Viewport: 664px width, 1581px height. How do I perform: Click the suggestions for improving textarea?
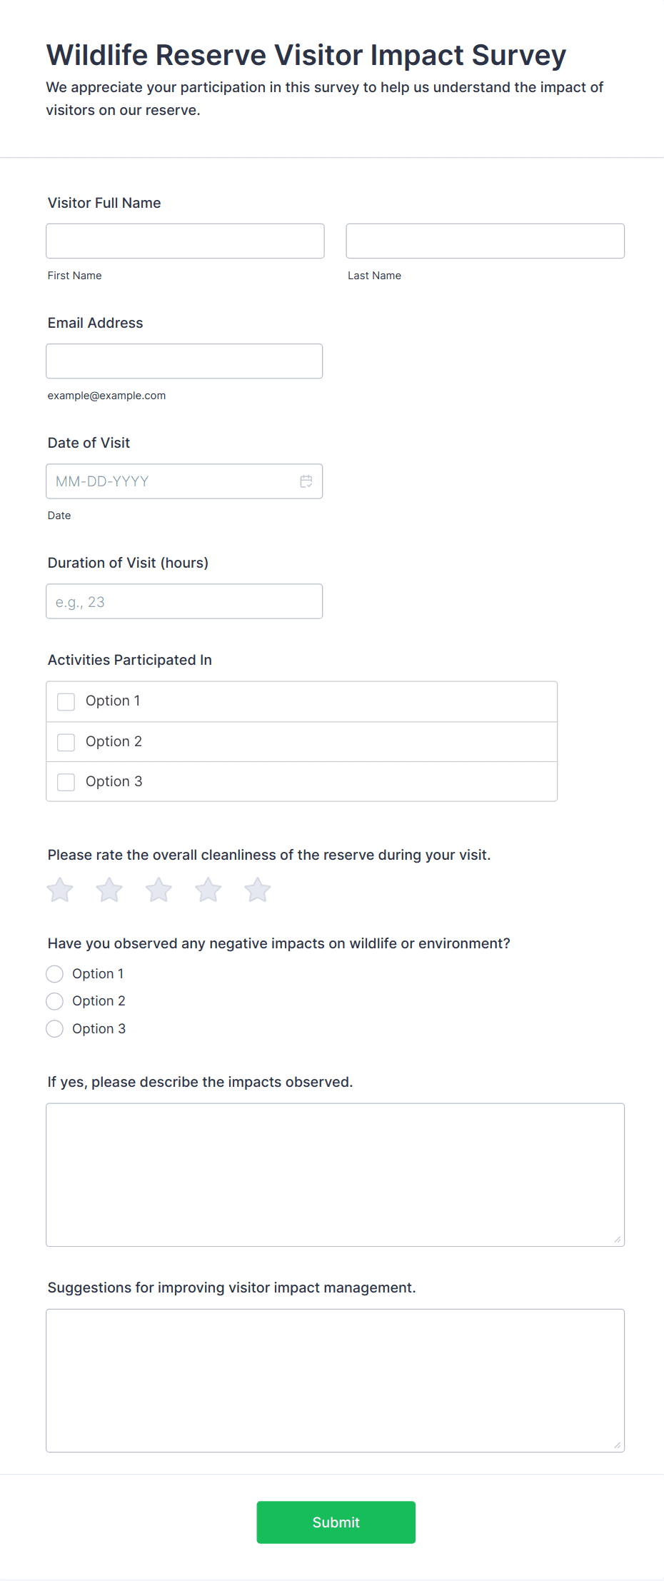335,1380
